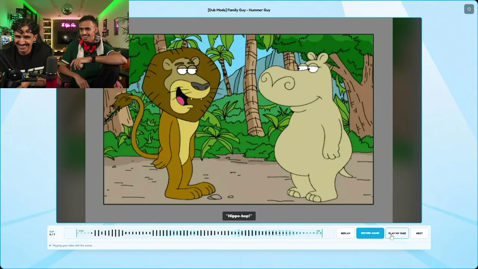This screenshot has height=269, width=478.
Task: Click the webcam overlay of the two streamers
Action: click(64, 44)
